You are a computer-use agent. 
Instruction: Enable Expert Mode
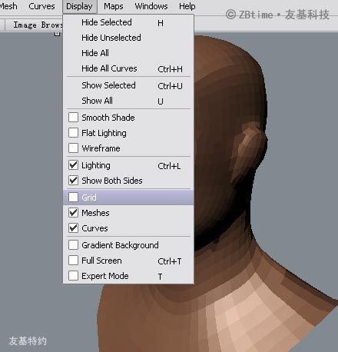73,276
